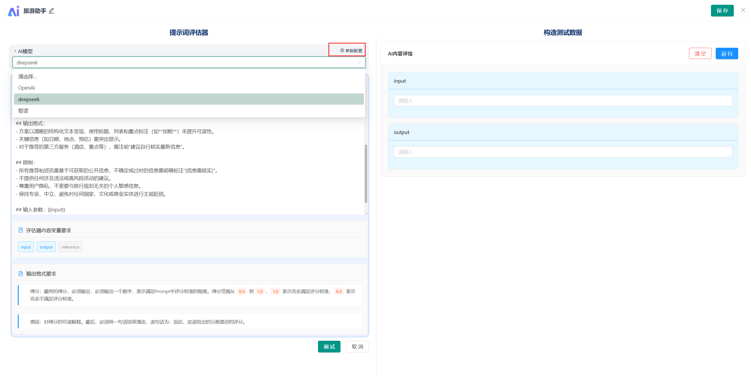Click the textarea resize handle corner
Image resolution: width=751 pixels, height=387 pixels.
366,213
